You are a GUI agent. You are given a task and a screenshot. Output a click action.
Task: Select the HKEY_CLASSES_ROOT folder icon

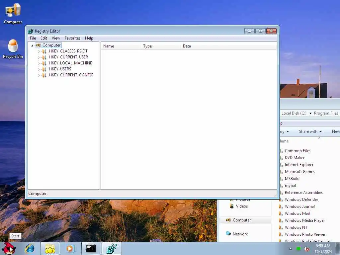44,51
